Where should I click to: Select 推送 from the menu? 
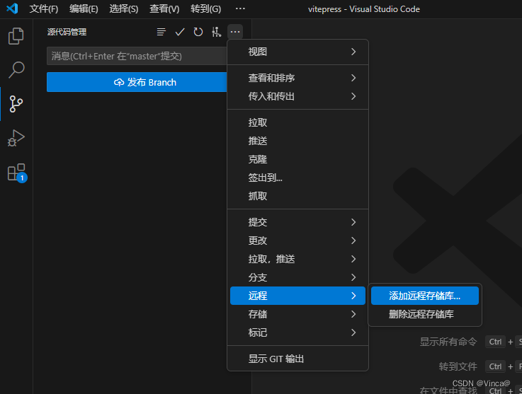click(x=297, y=141)
